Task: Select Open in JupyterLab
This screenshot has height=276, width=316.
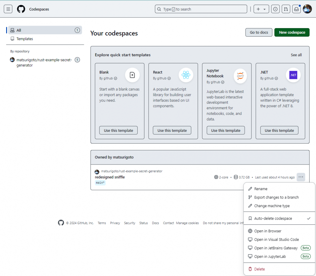Action: point(279,256)
